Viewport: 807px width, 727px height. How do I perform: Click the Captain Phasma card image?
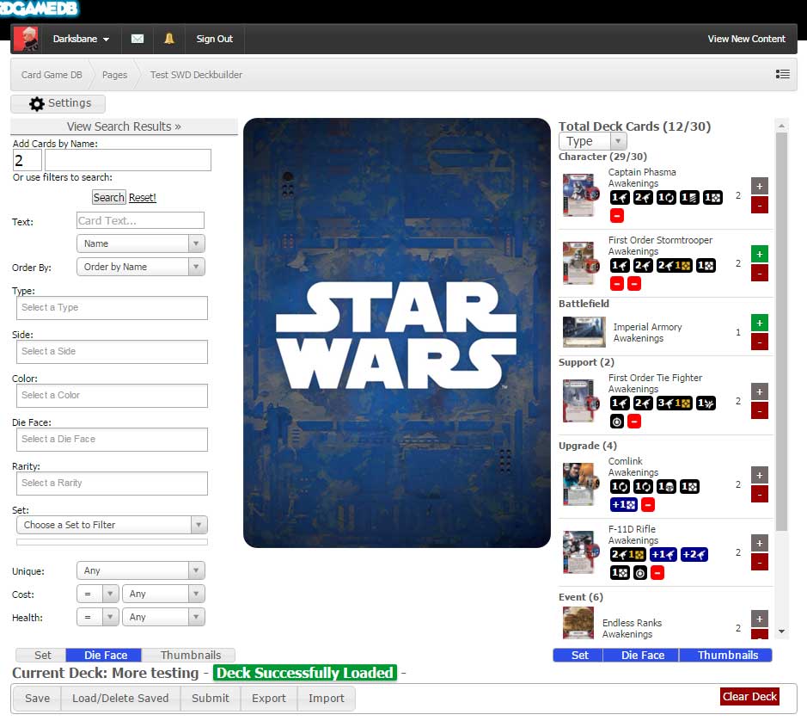[x=581, y=194]
